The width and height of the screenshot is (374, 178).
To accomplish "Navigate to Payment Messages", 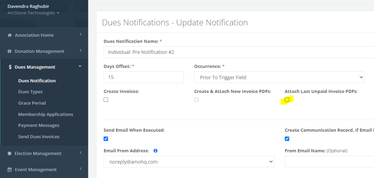I will [39, 125].
